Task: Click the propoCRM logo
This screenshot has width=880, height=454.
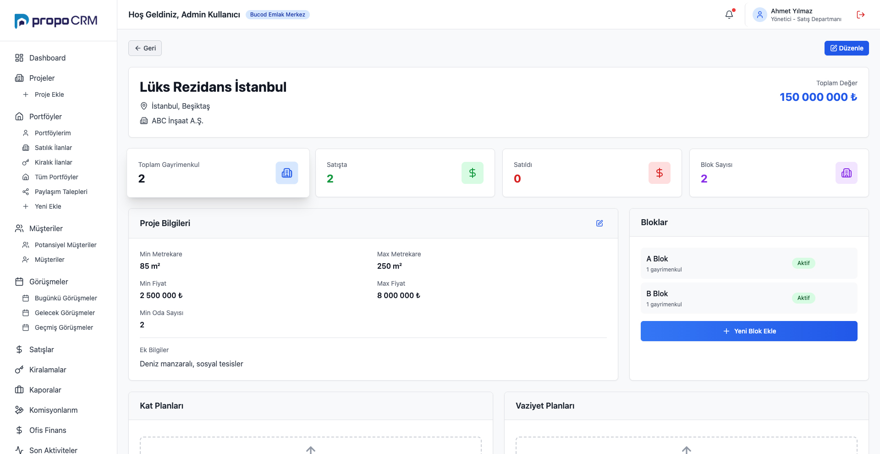Action: (x=56, y=21)
